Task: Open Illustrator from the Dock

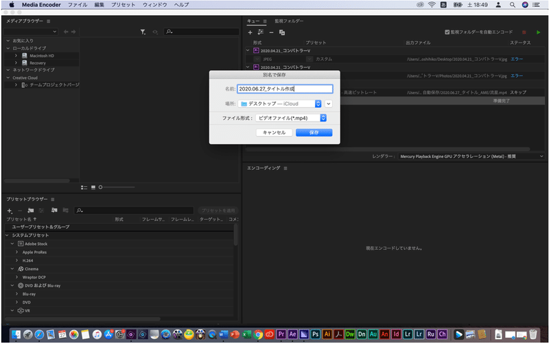Action: 327,334
